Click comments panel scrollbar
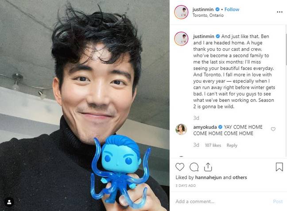 (x=286, y=50)
